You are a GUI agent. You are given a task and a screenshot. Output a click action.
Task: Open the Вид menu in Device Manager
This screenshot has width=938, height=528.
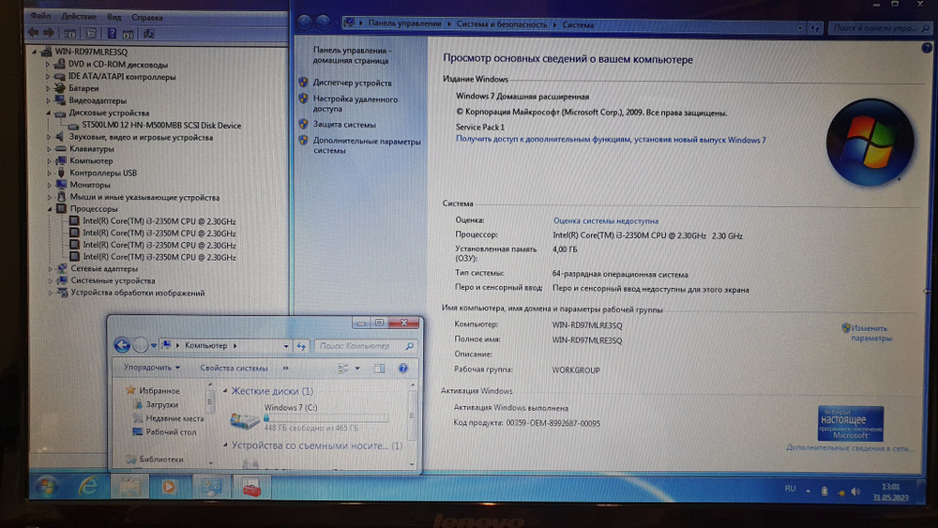(x=114, y=17)
